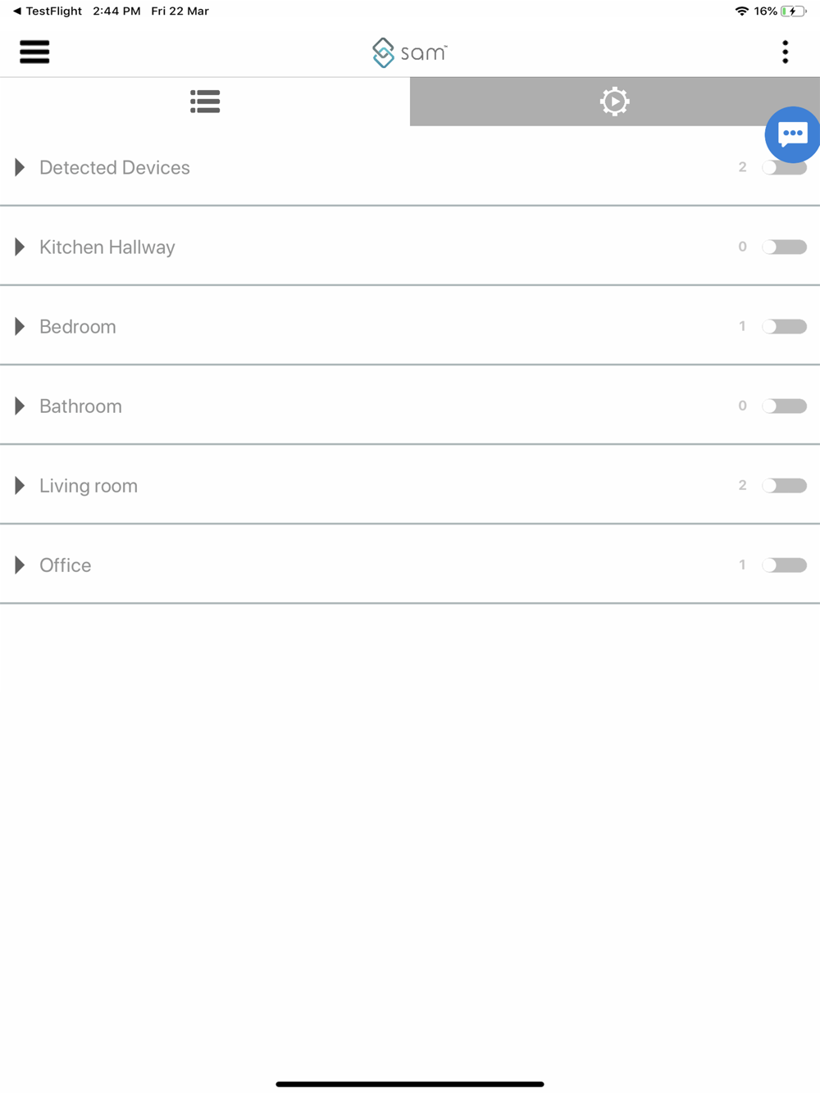Open the blue chat bubble button

[x=792, y=134]
